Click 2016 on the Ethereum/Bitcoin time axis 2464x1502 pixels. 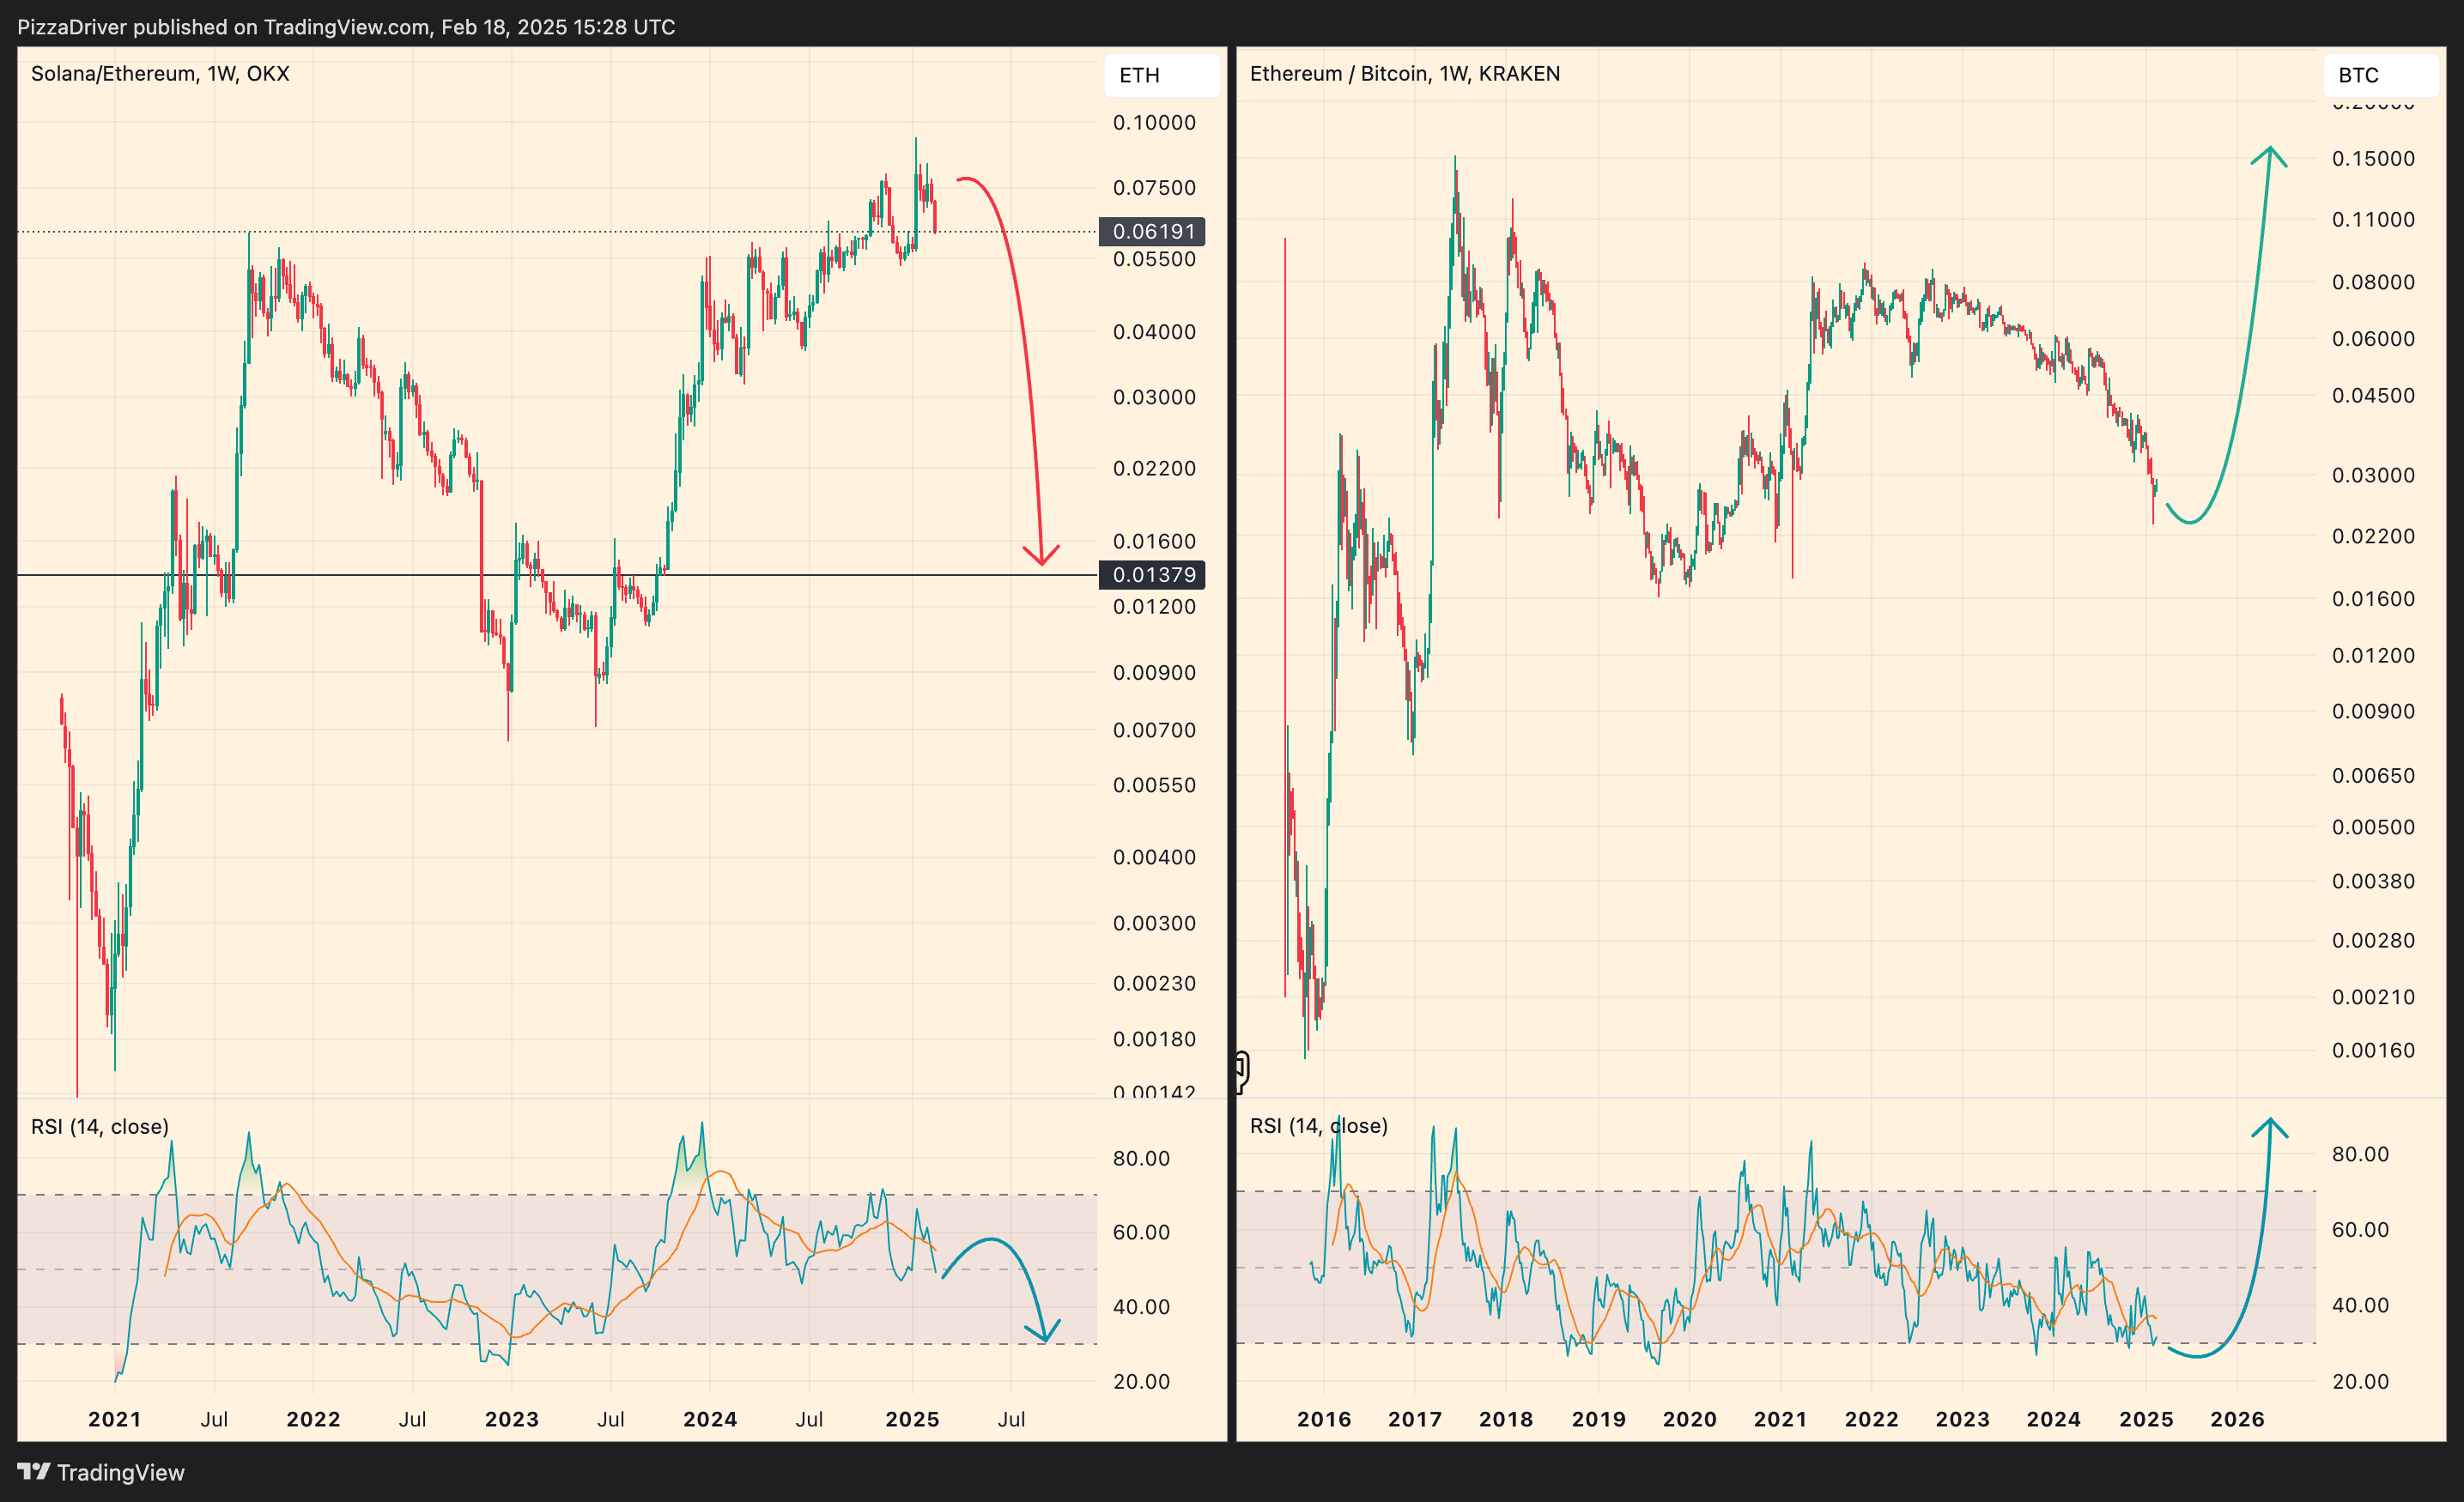1323,1419
